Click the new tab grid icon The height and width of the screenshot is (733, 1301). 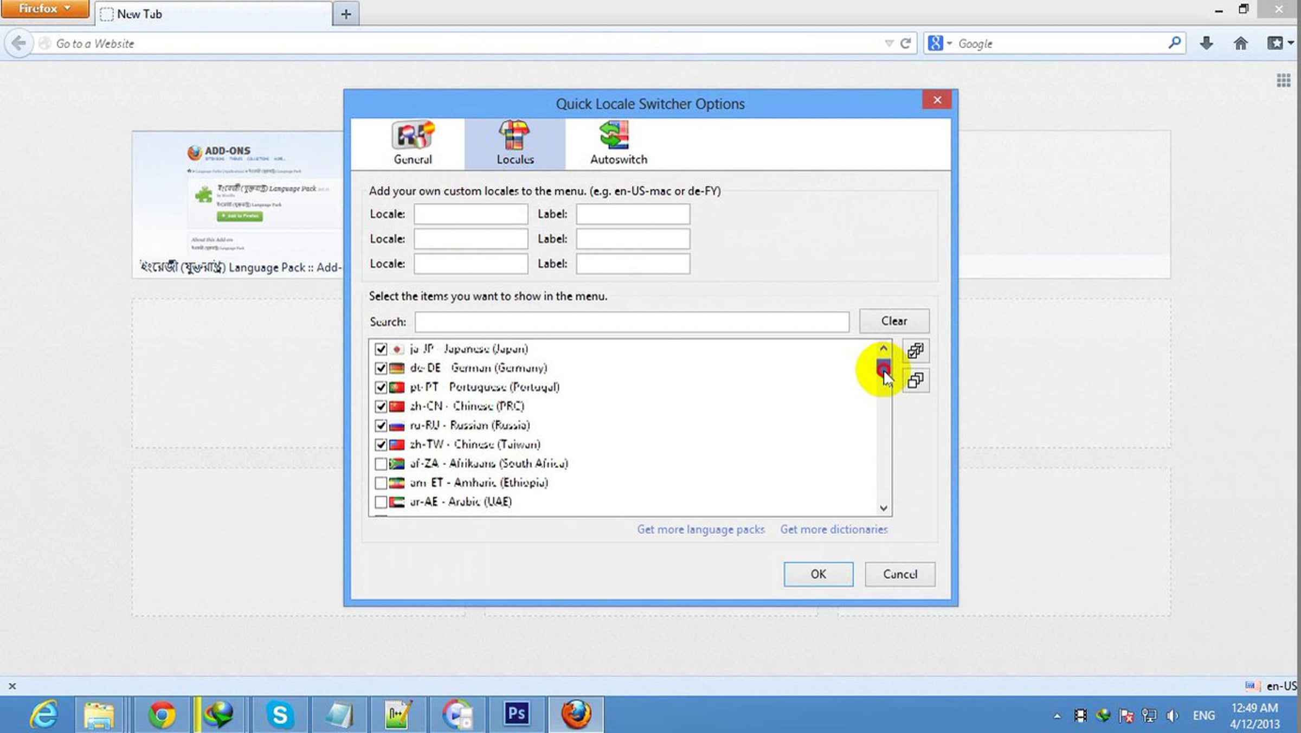tap(1283, 81)
